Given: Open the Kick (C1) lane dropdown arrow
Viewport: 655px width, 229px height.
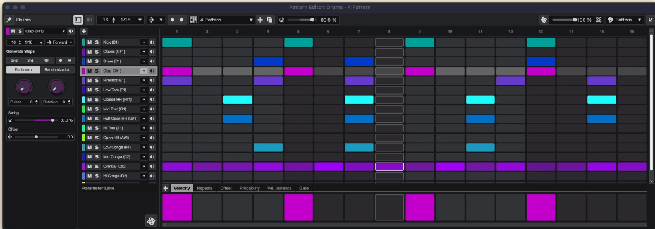Looking at the screenshot, I should coord(144,42).
